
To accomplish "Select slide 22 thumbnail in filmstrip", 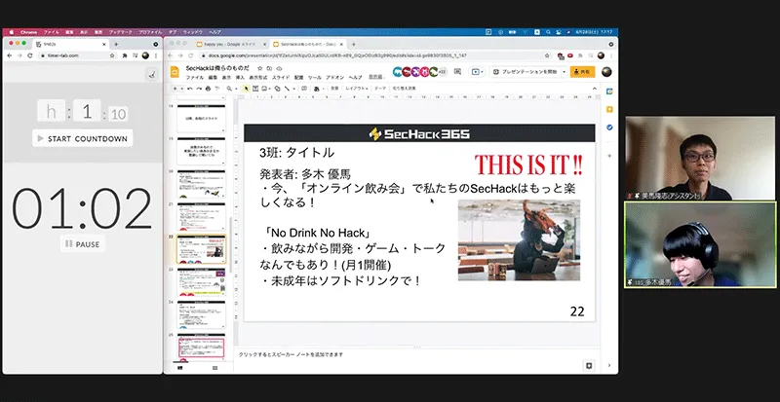I will [x=201, y=250].
